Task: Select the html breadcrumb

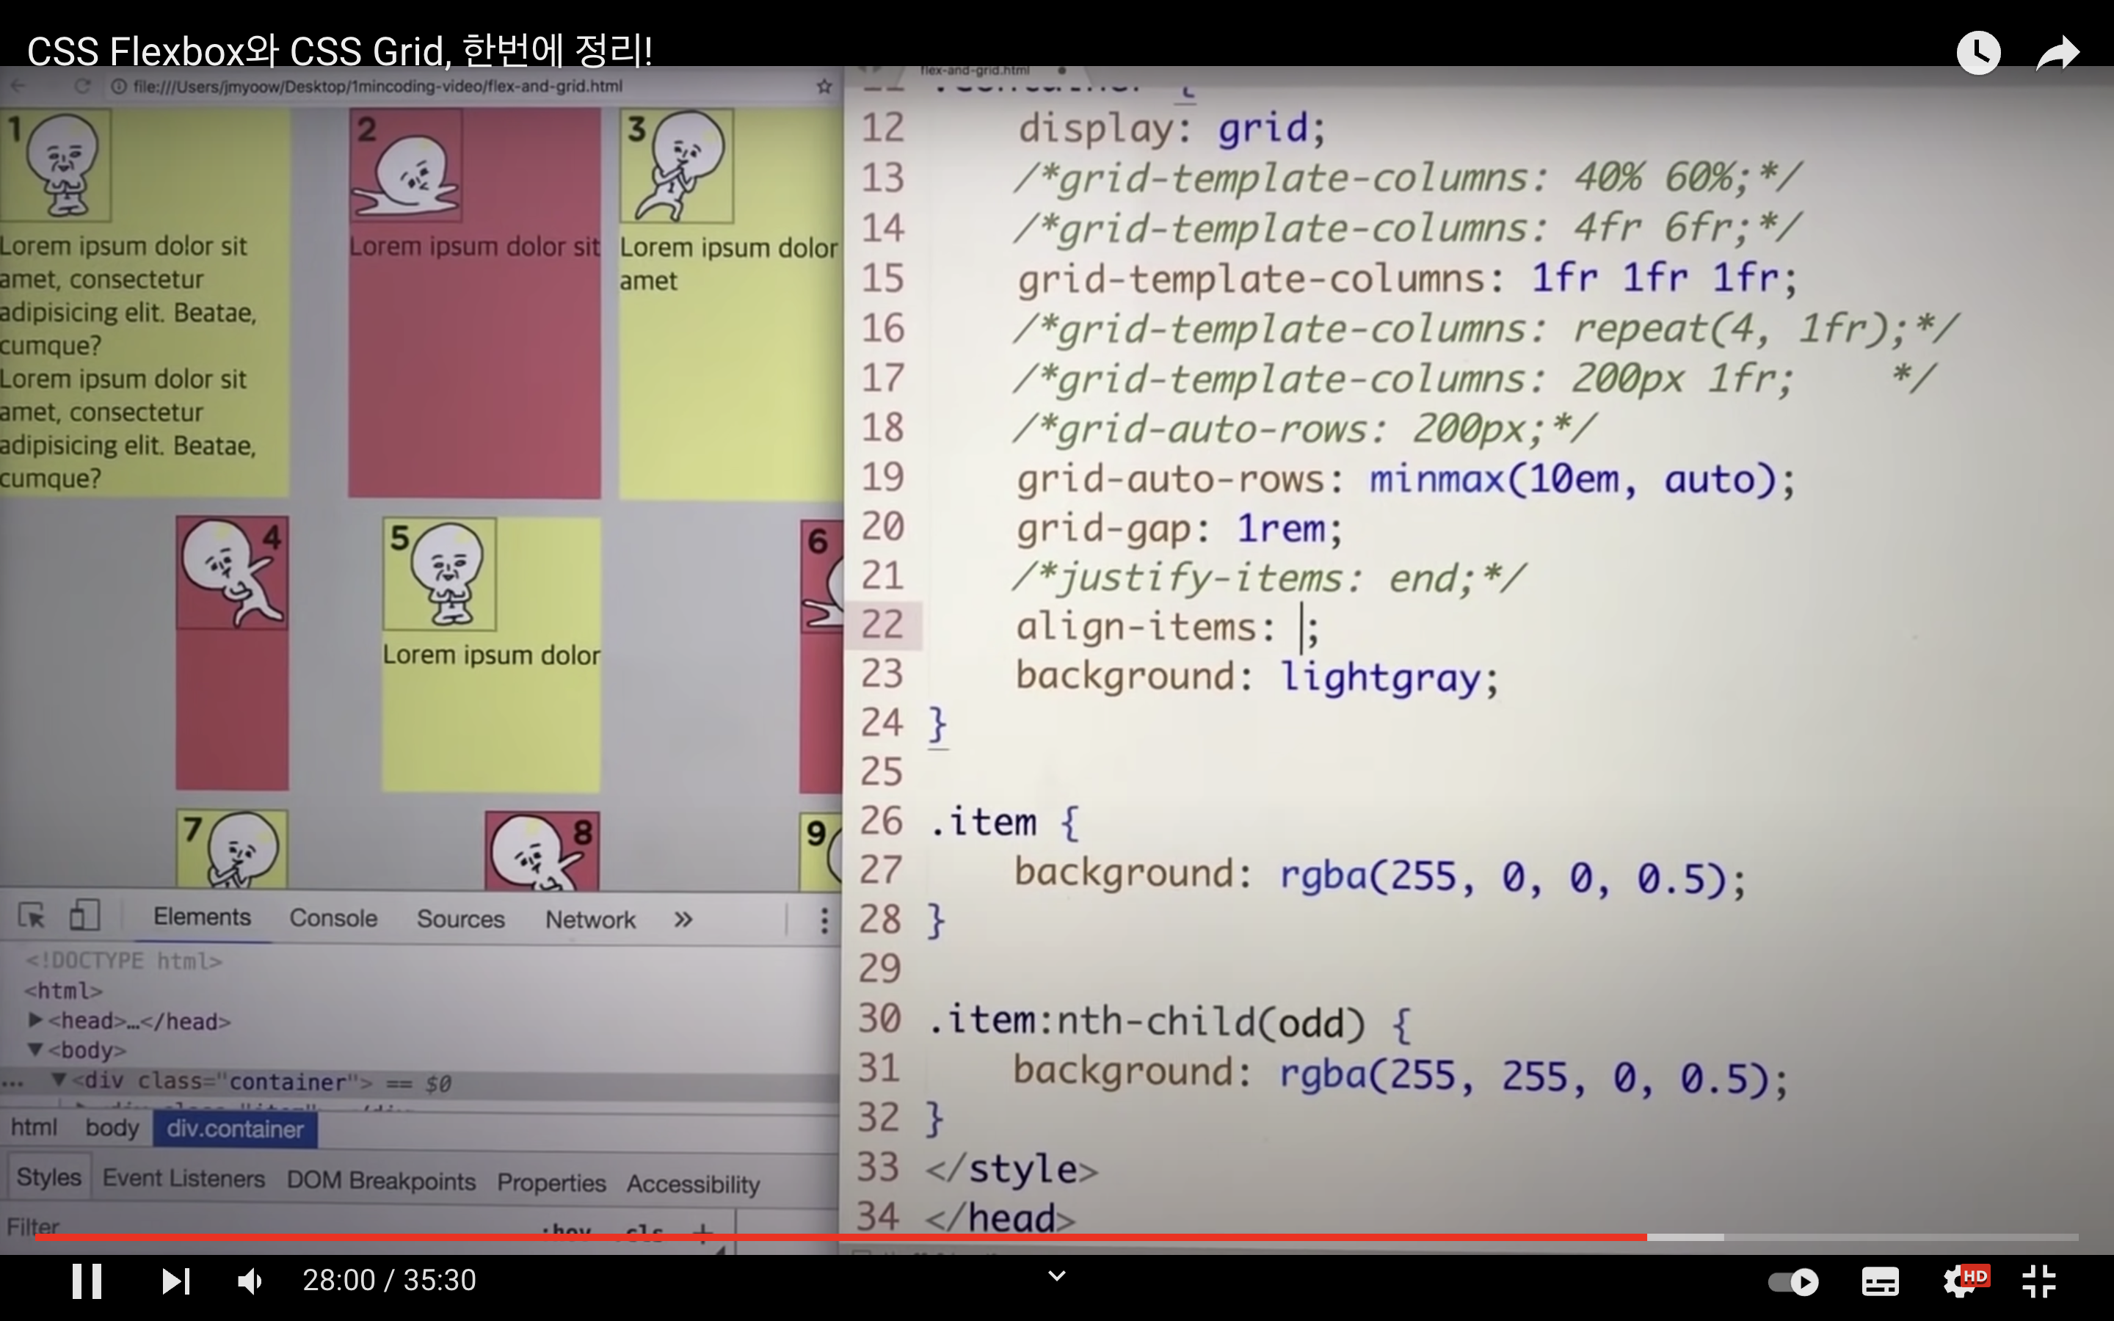Action: click(x=33, y=1128)
